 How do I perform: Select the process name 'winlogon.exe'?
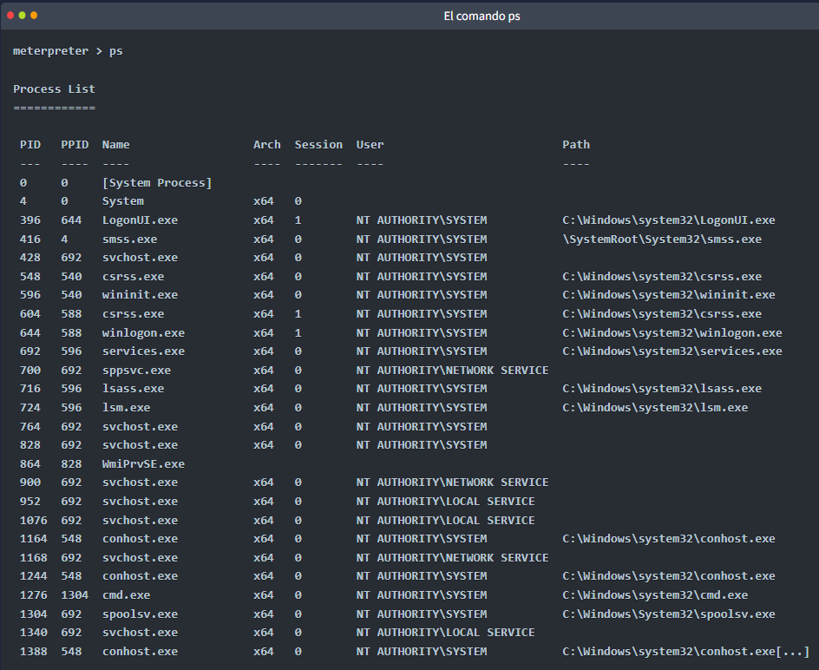point(144,333)
